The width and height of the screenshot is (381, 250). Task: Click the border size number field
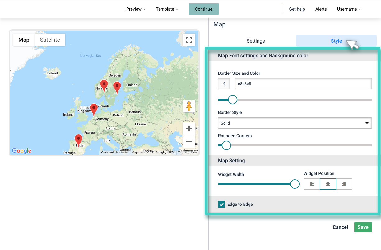pyautogui.click(x=224, y=84)
